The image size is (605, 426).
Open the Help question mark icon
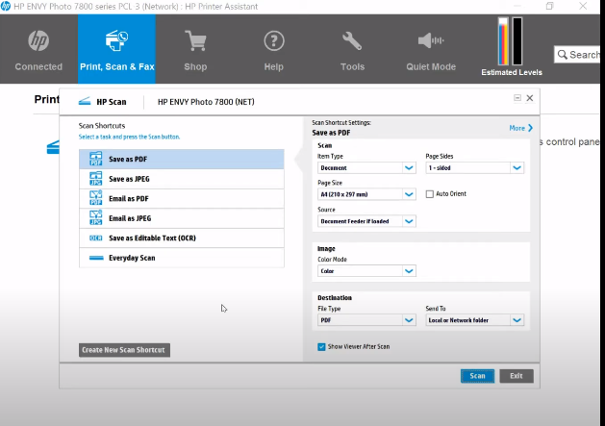click(x=274, y=42)
